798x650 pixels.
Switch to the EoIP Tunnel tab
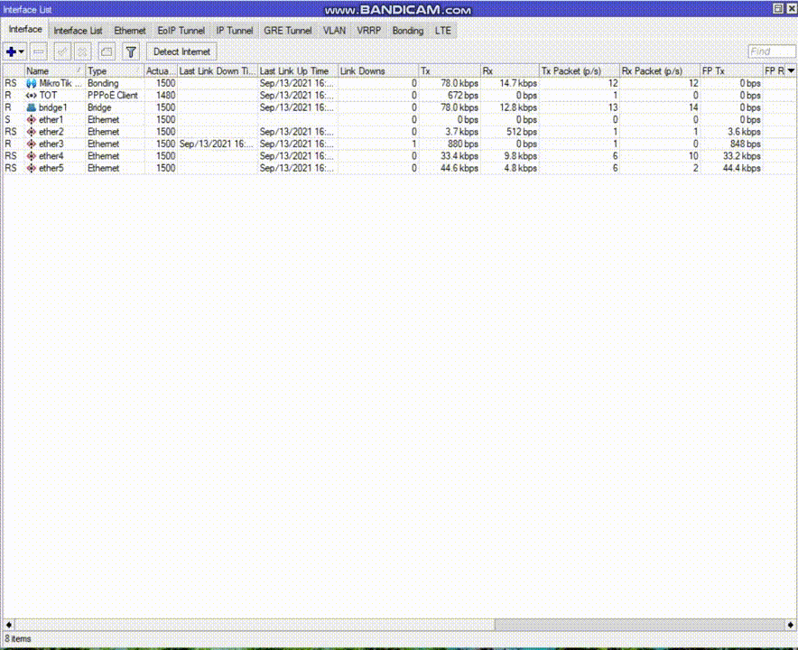click(x=181, y=31)
